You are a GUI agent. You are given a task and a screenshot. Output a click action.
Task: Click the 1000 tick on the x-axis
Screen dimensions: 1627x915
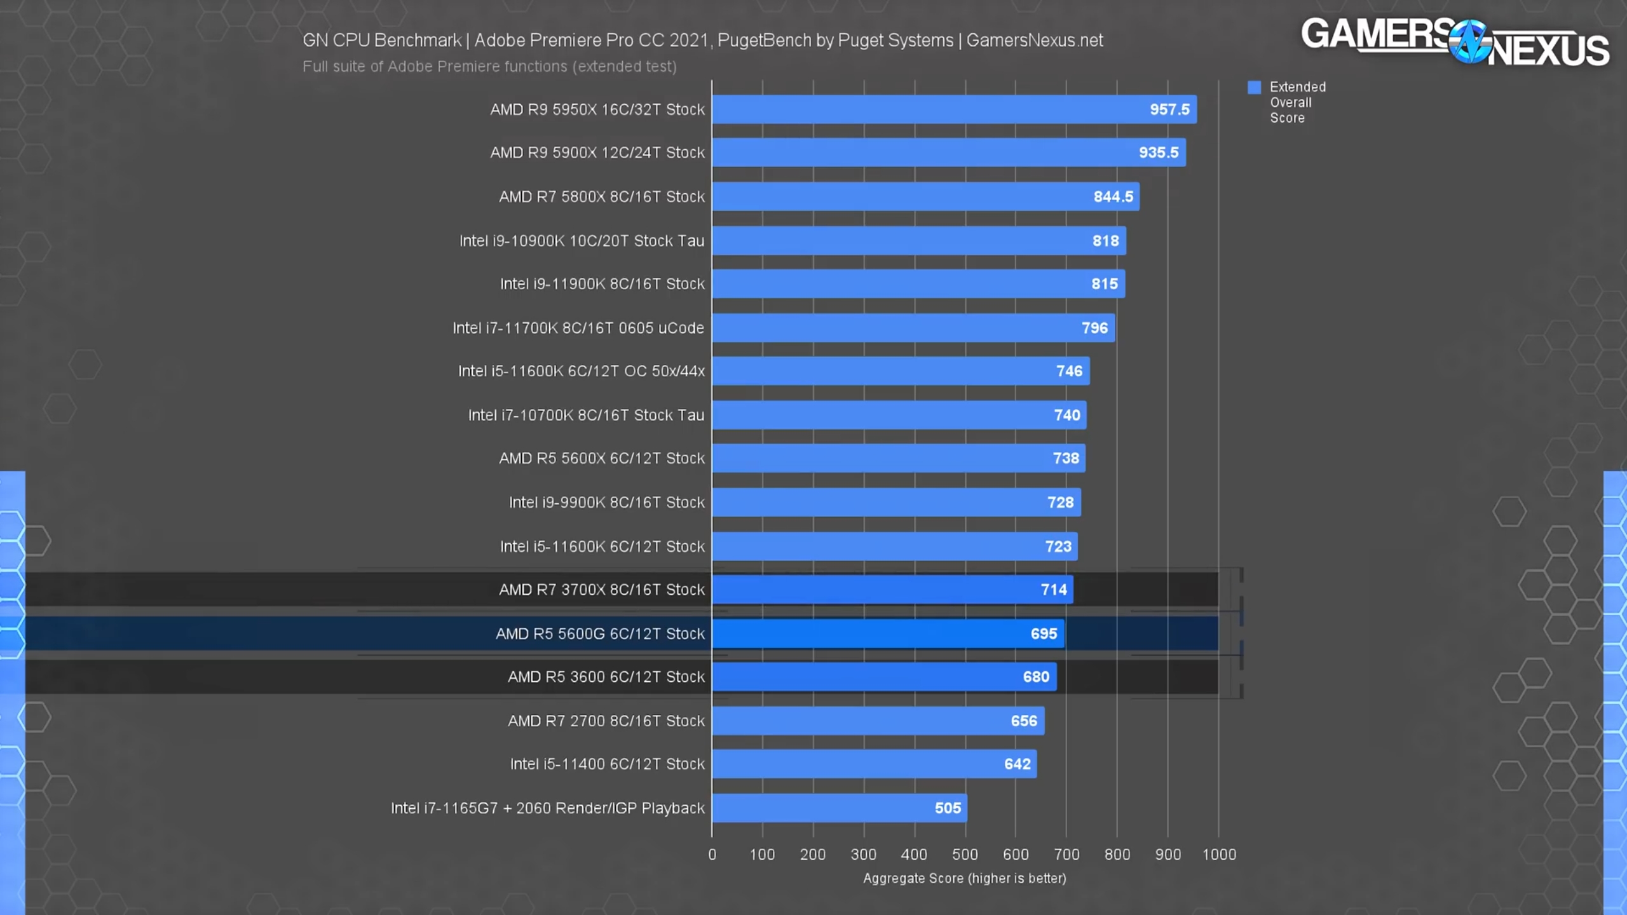click(x=1218, y=855)
